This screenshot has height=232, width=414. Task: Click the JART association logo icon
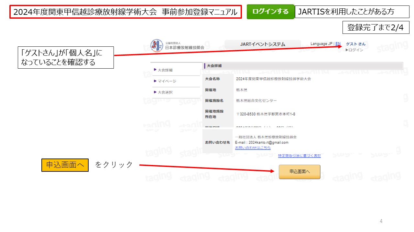point(157,45)
